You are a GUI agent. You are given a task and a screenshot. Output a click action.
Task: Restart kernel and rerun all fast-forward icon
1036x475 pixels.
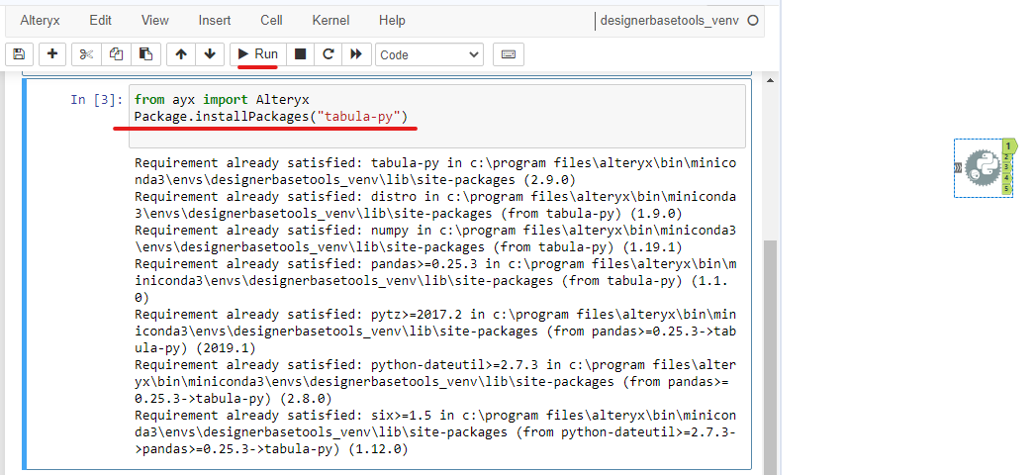tap(356, 54)
